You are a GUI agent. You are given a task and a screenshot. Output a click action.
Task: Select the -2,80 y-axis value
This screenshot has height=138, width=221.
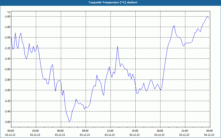(x=8, y=80)
